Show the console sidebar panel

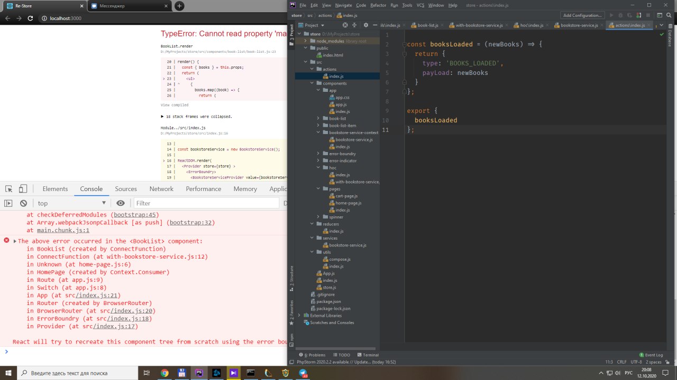pos(8,203)
